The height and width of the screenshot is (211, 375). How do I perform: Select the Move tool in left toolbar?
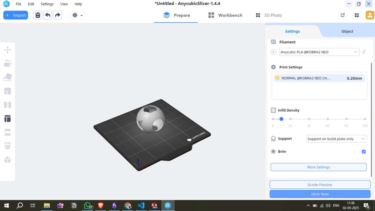click(7, 50)
